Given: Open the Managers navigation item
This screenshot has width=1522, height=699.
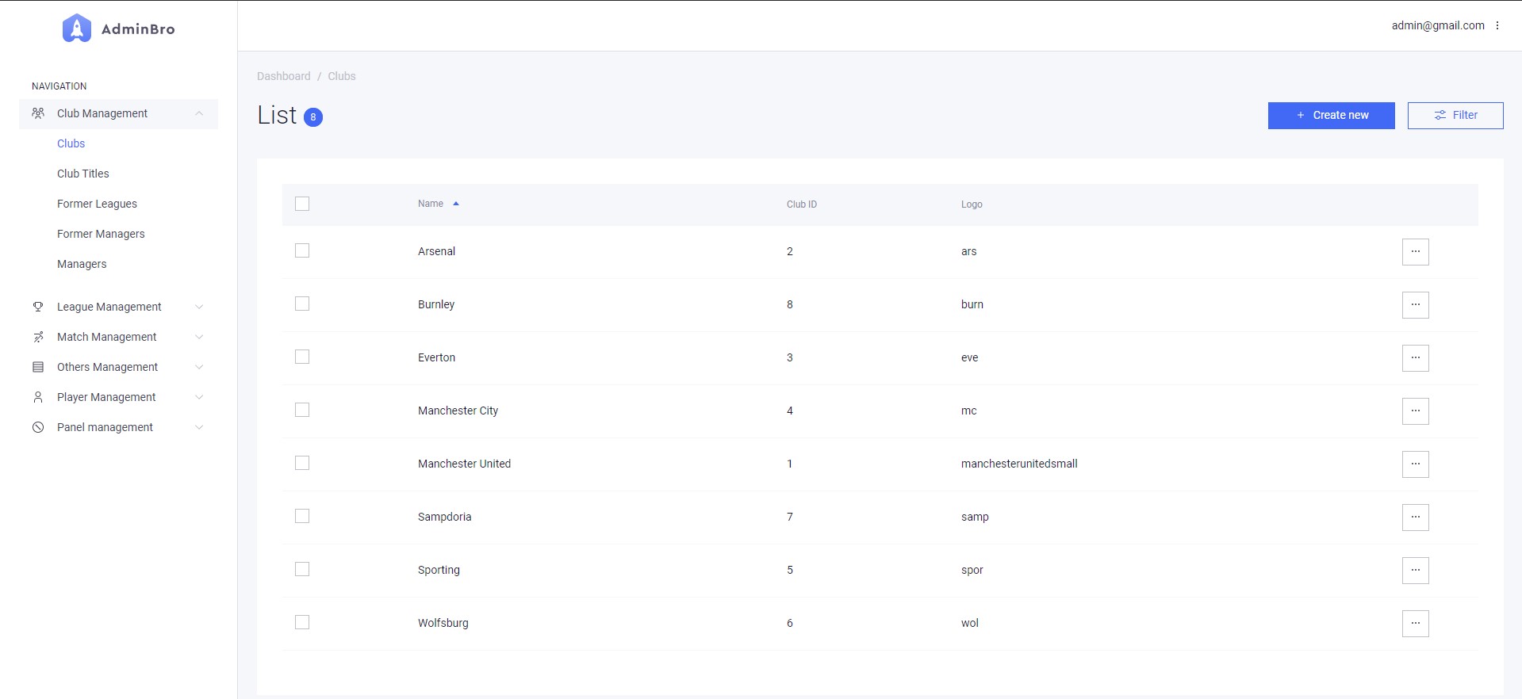Looking at the screenshot, I should [x=82, y=264].
